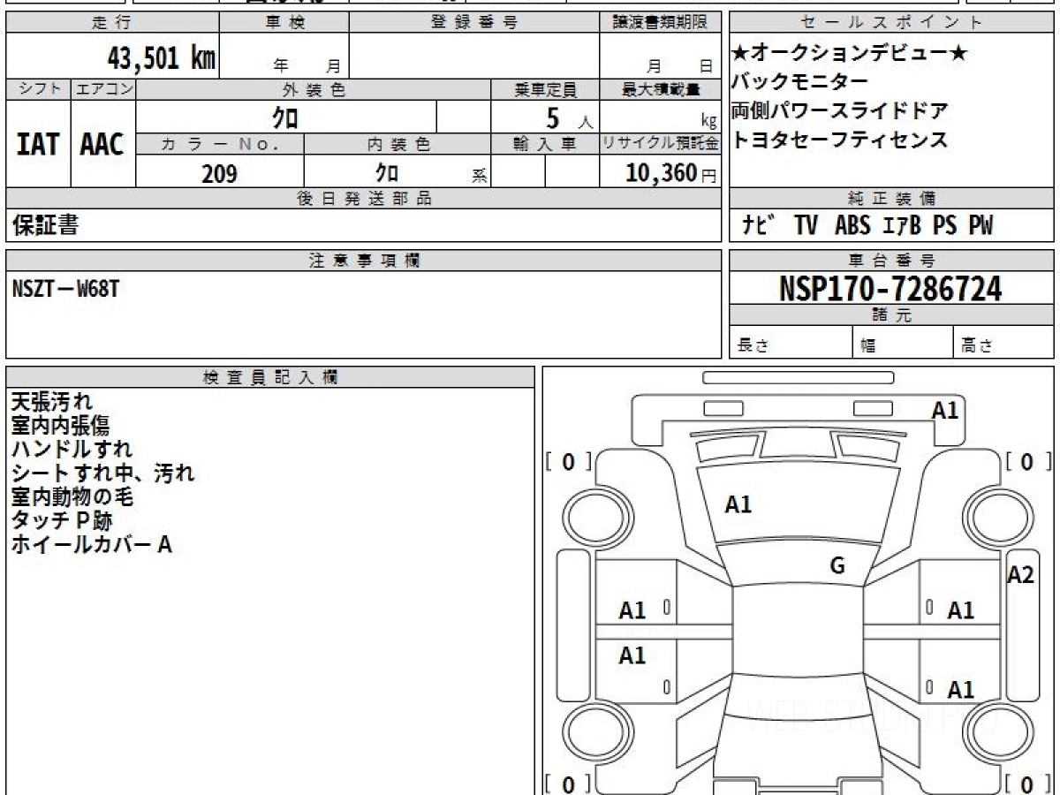Screen dimensions: 1060x795
Task: Click the リサイクル預託金 header
Action: pos(660,144)
